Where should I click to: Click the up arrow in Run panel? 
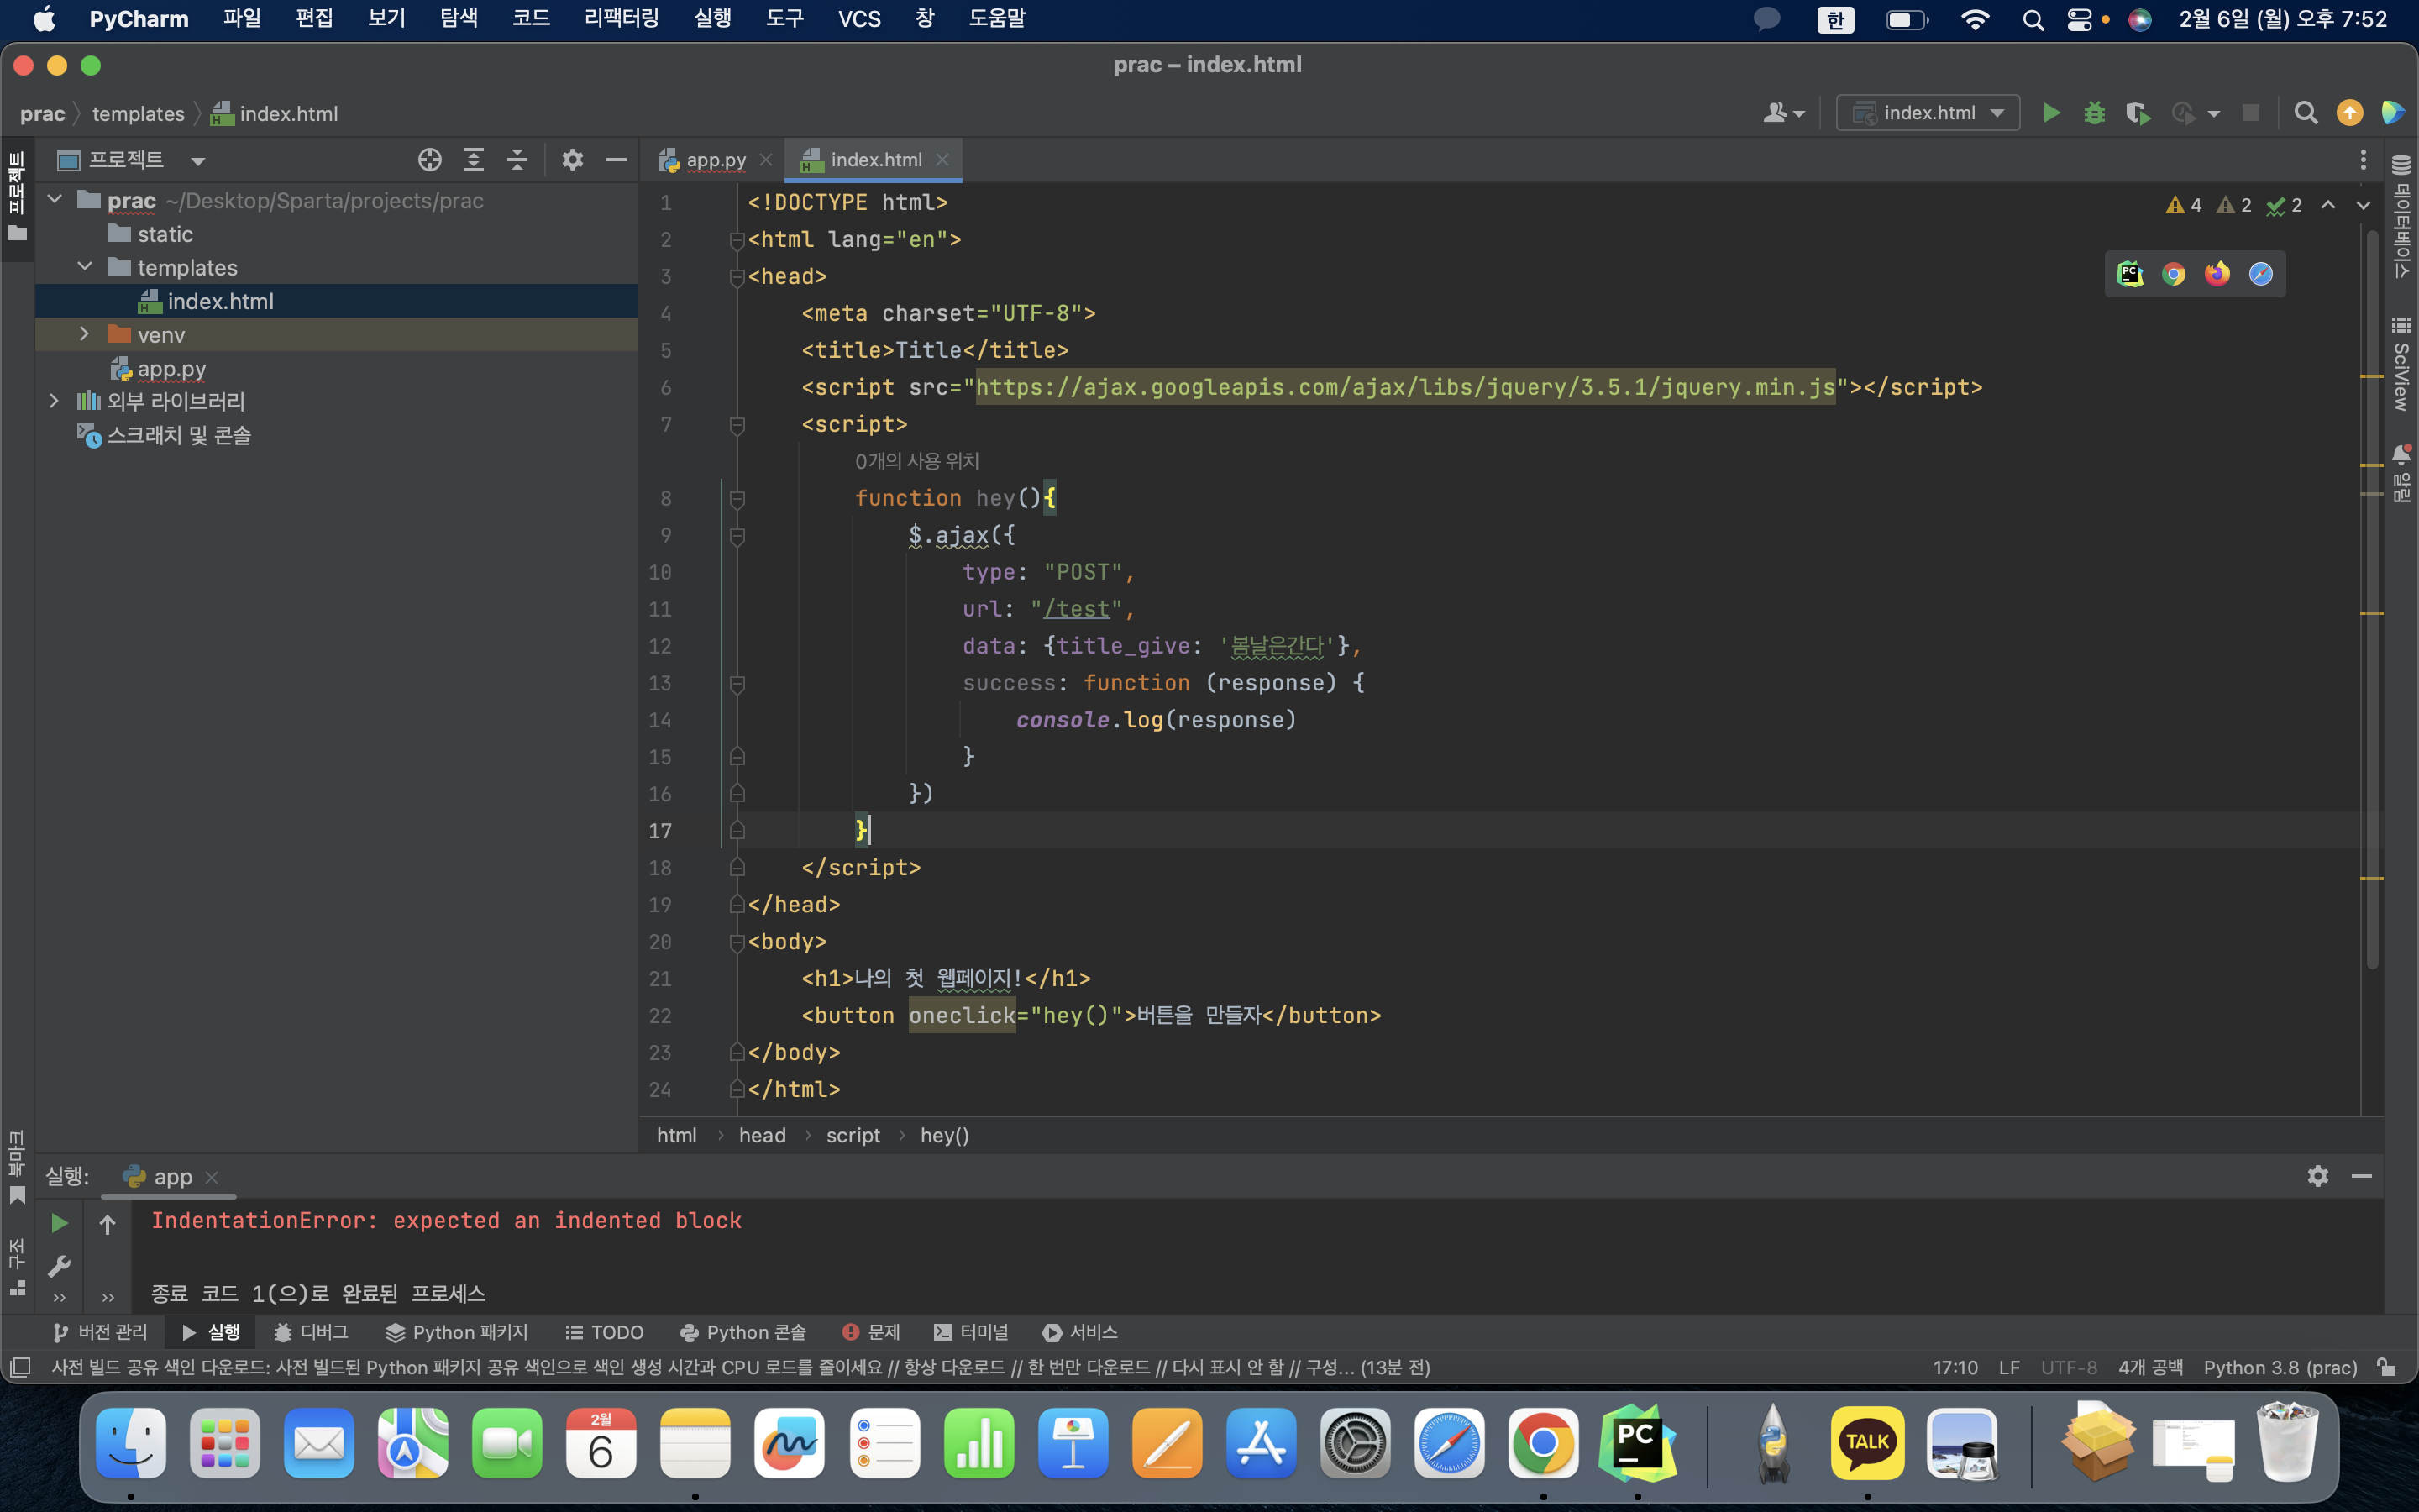108,1223
